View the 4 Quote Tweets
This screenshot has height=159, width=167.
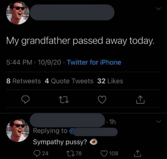pos(69,81)
